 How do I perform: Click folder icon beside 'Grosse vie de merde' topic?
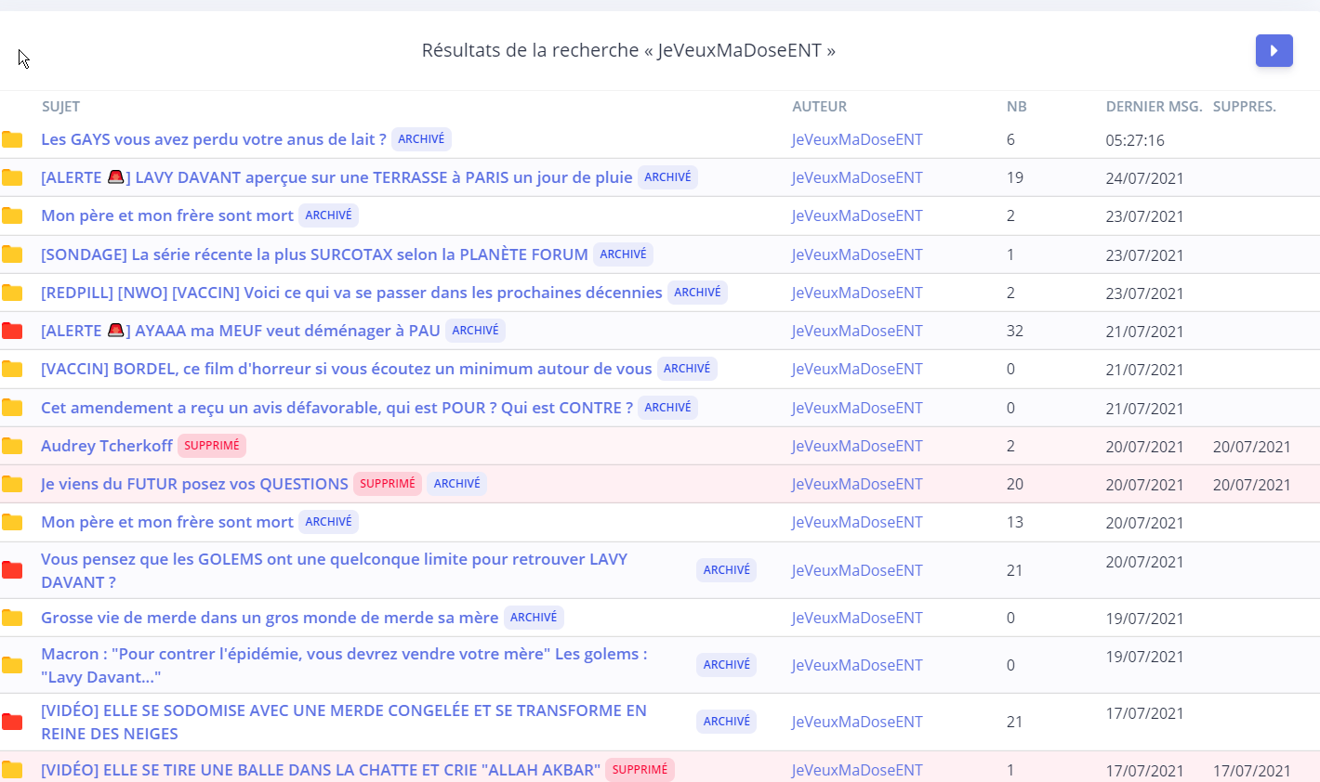[12, 618]
